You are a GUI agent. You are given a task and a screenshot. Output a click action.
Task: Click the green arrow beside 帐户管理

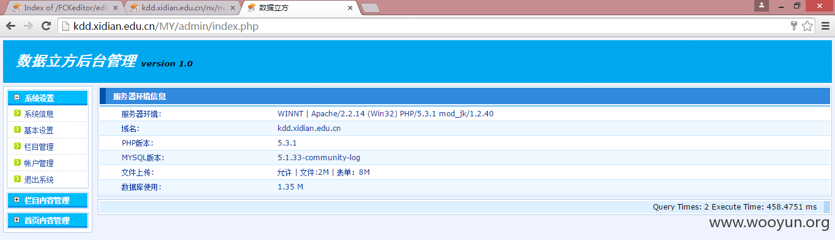(x=18, y=163)
